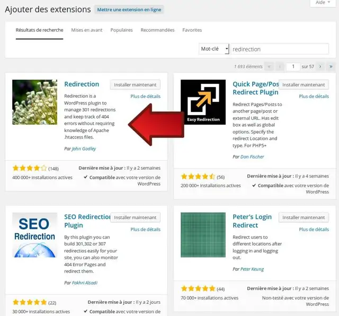Click '200 000+ installations actives' text
This screenshot has width=339, height=316.
(211, 186)
